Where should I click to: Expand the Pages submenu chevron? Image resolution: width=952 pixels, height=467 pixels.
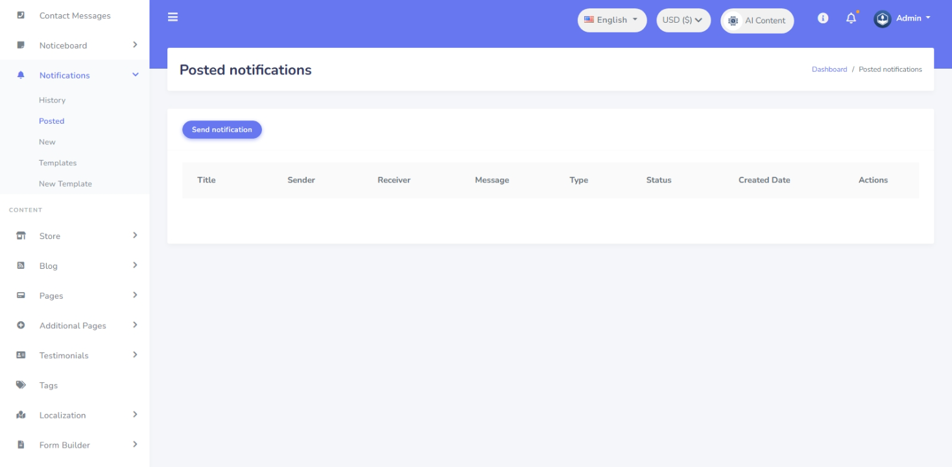[x=135, y=295]
